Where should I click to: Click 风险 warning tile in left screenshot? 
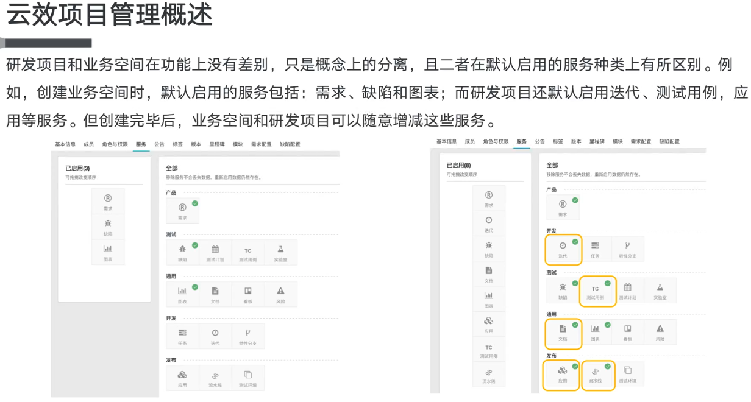(x=281, y=294)
